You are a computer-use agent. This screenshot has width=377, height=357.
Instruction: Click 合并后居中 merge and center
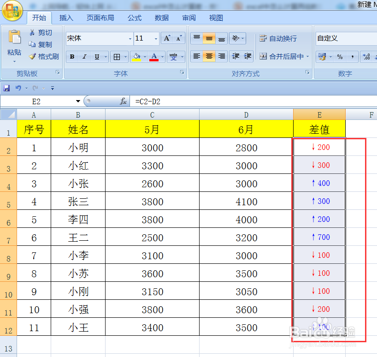[x=281, y=57]
